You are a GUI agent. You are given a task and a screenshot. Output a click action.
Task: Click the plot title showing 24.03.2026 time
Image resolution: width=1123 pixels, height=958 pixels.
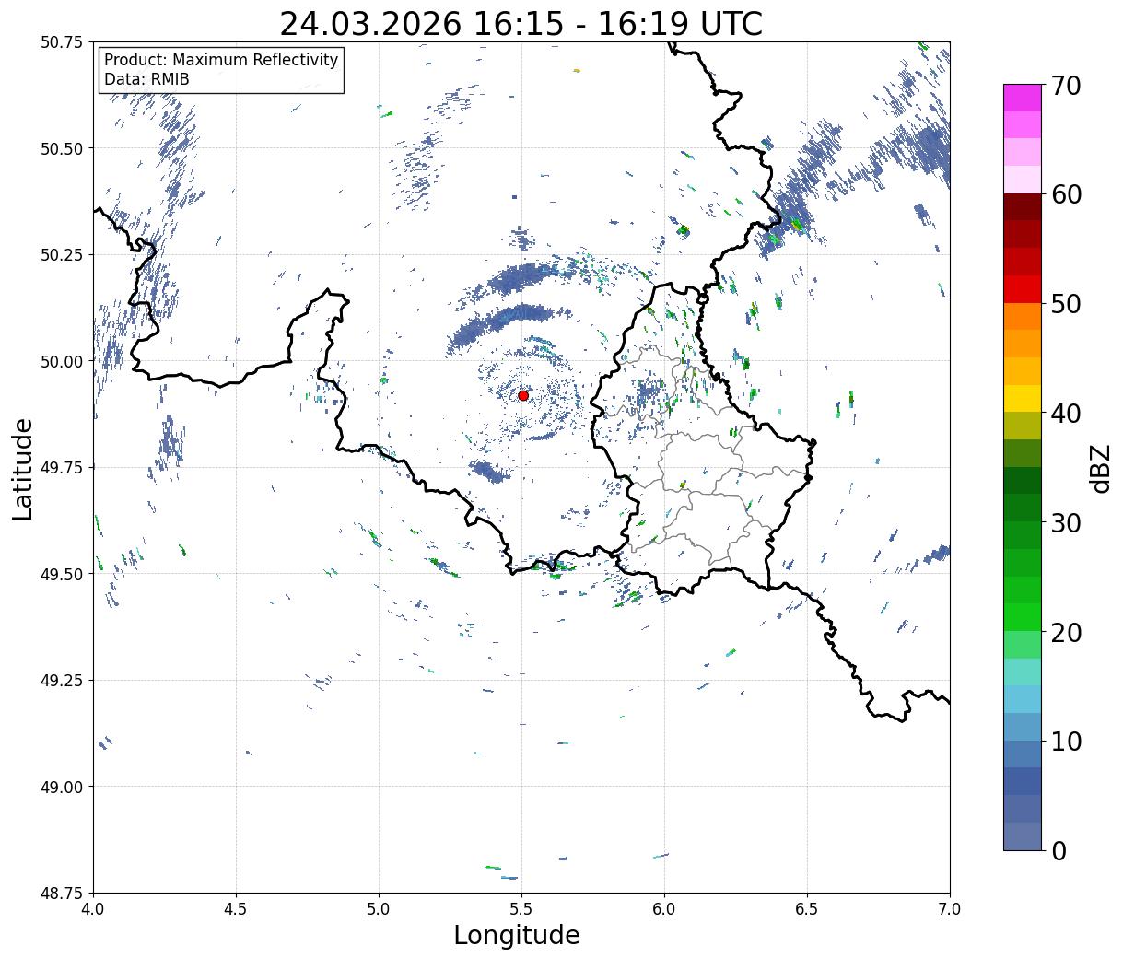[521, 23]
